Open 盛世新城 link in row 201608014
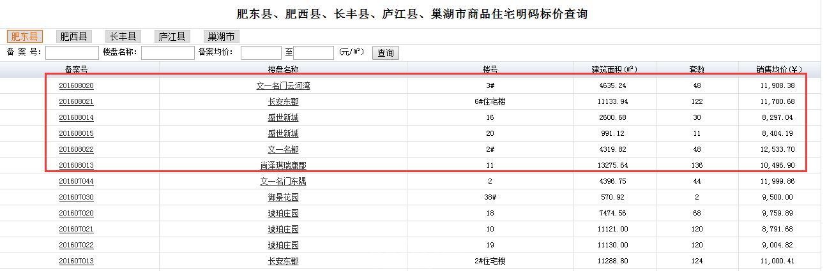827x271 pixels. [x=283, y=118]
